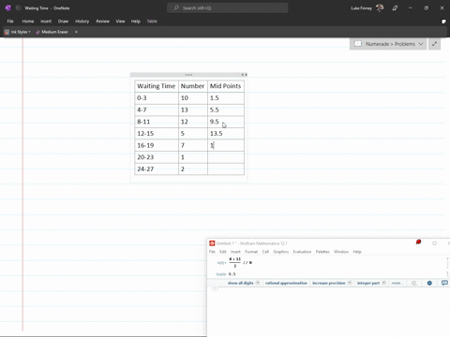Switch to the Review tab
This screenshot has width=450, height=337.
pos(102,22)
